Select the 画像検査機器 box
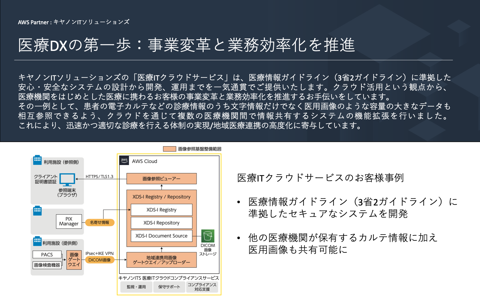This screenshot has width=480, height=298. pos(47,265)
